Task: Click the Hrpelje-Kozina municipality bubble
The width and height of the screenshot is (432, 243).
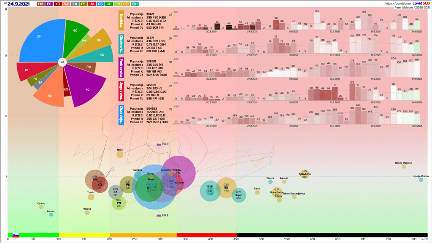Action: click(421, 180)
